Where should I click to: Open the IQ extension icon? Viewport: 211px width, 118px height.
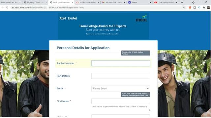199,8
